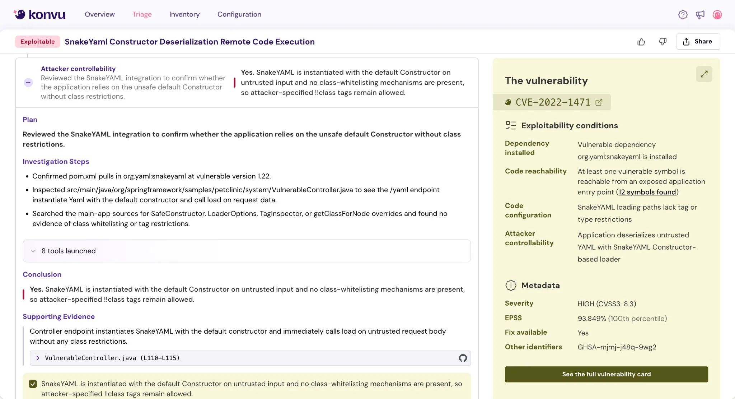Open CVE-2022-1471 via external link icon
Image resolution: width=735 pixels, height=399 pixels.
[x=599, y=102]
